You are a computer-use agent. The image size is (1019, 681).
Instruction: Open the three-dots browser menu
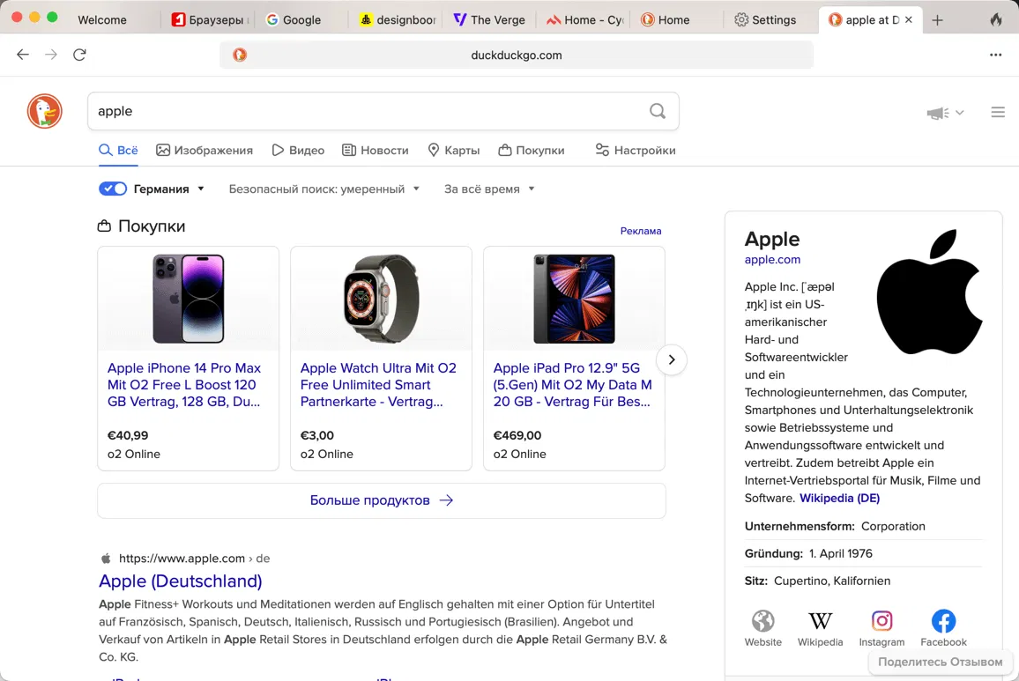click(x=995, y=55)
